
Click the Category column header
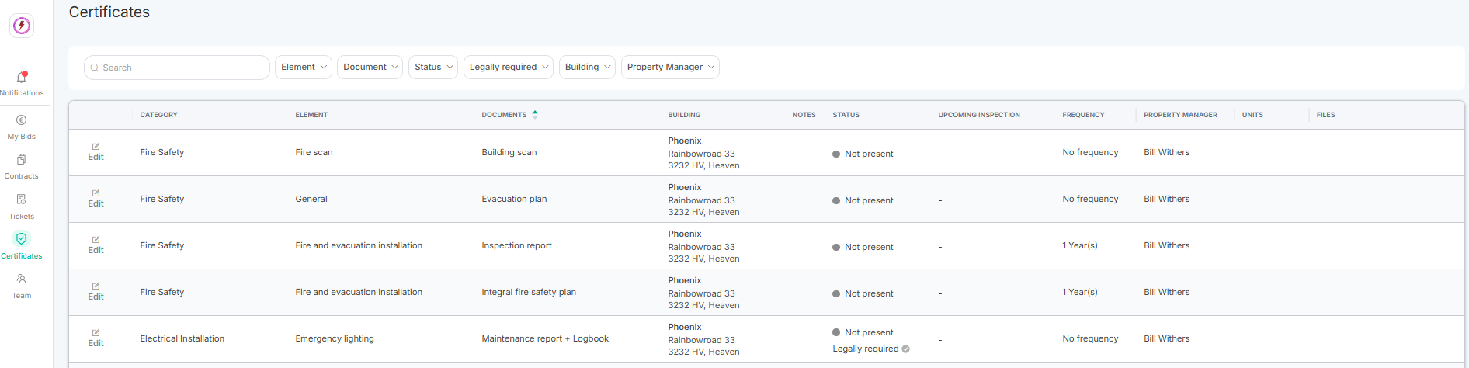click(159, 115)
